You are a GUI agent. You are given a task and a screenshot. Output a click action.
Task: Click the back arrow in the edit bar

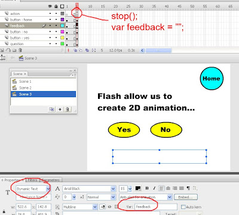13,58
